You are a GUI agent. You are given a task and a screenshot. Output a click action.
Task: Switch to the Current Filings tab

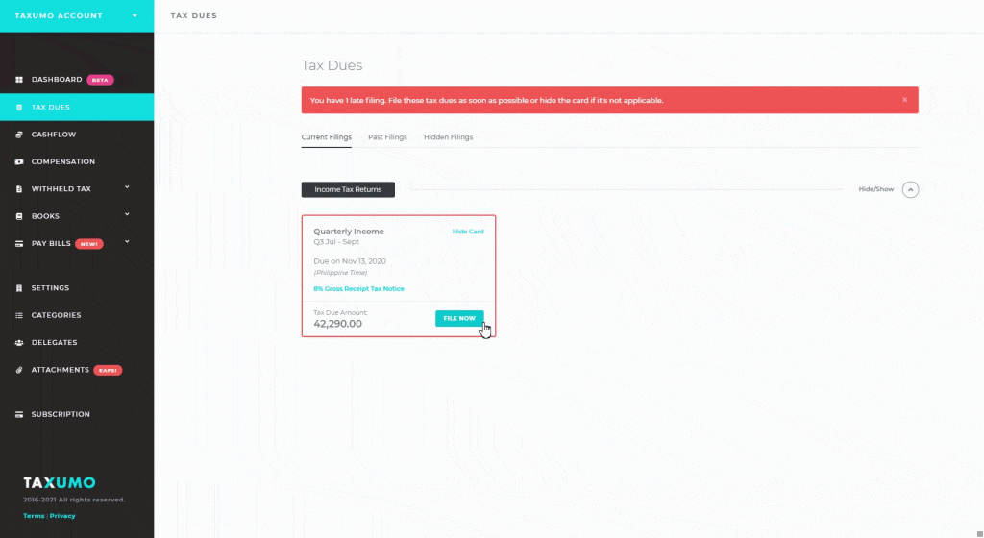coord(327,137)
